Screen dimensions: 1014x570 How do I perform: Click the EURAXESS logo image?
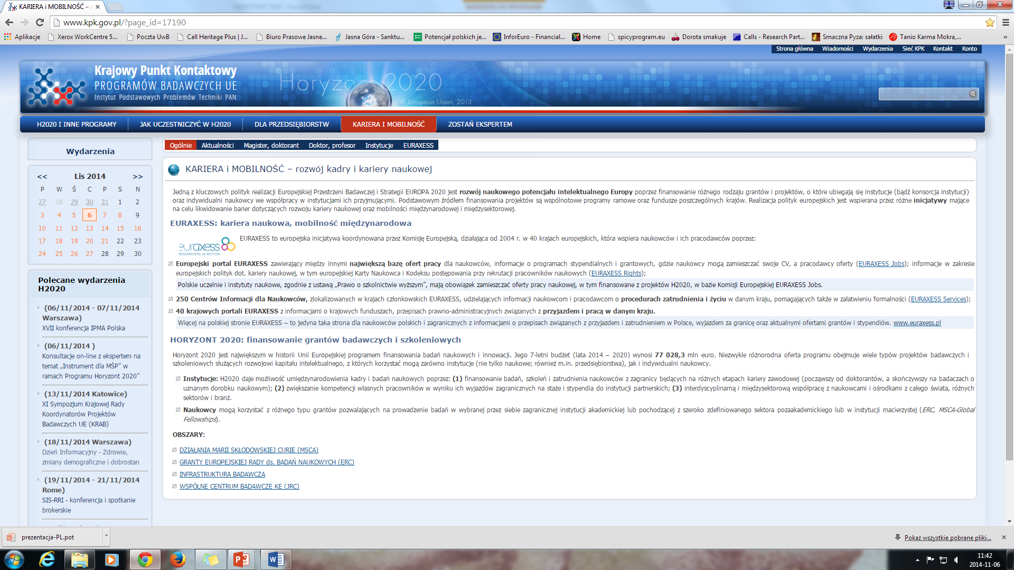pos(206,246)
